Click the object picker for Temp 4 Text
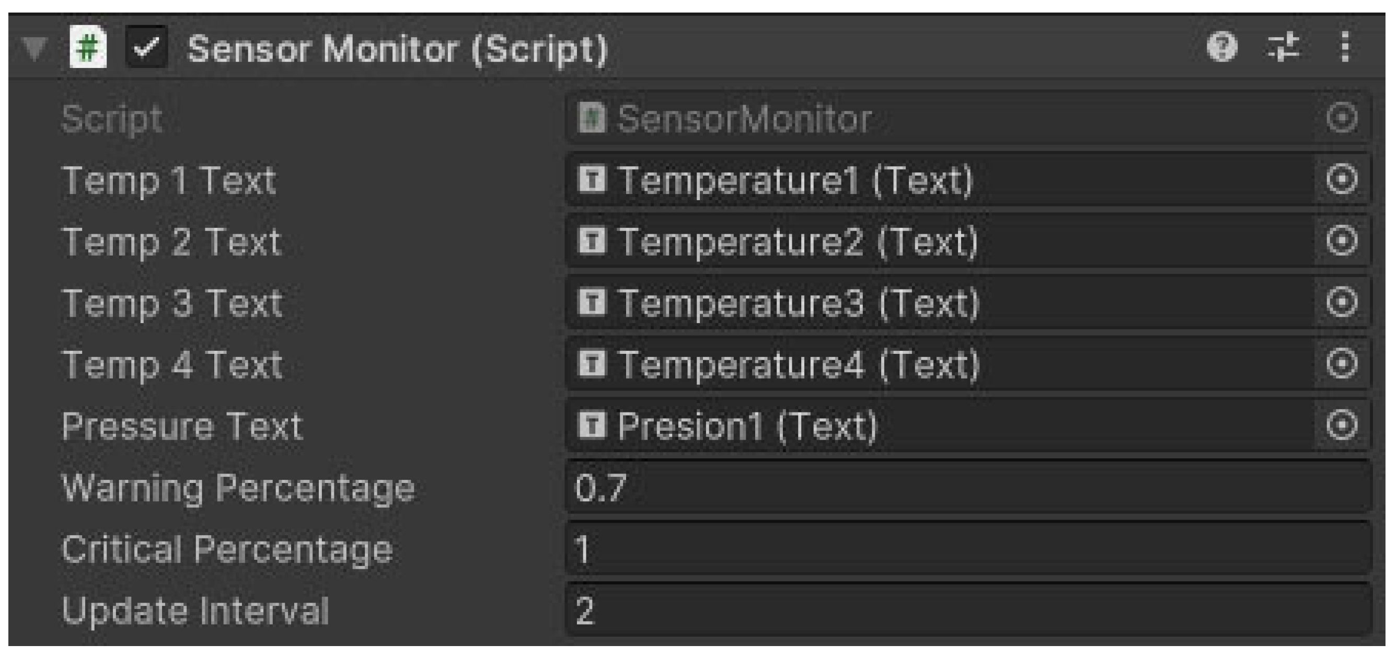 (x=1342, y=363)
